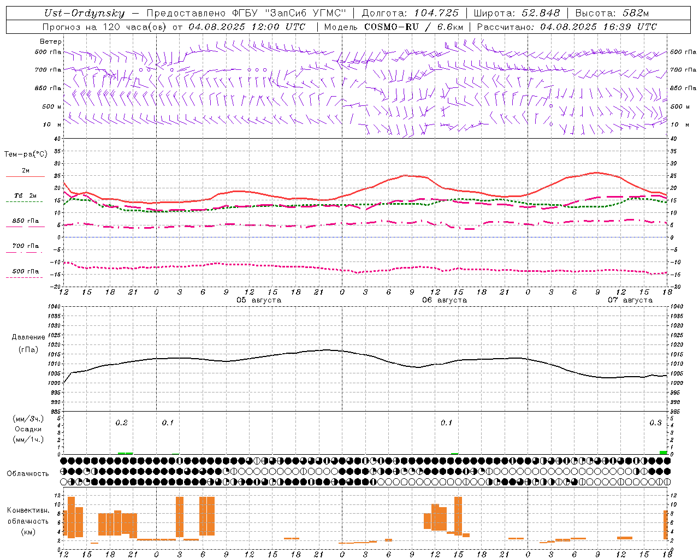Select the '05 августа' date label

[x=259, y=300]
